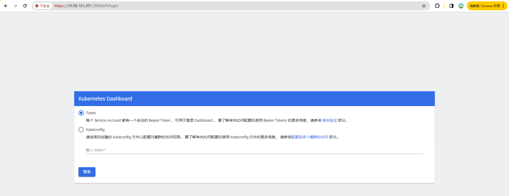Click the Token option label text
This screenshot has height=196, width=509.
click(91, 113)
